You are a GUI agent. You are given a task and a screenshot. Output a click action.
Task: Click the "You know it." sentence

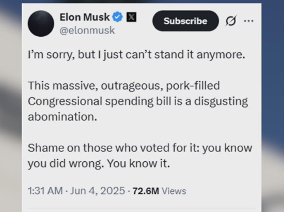pyautogui.click(x=138, y=163)
